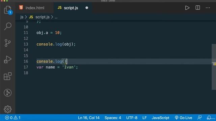Click the js folder breadcrumb

coord(22,17)
